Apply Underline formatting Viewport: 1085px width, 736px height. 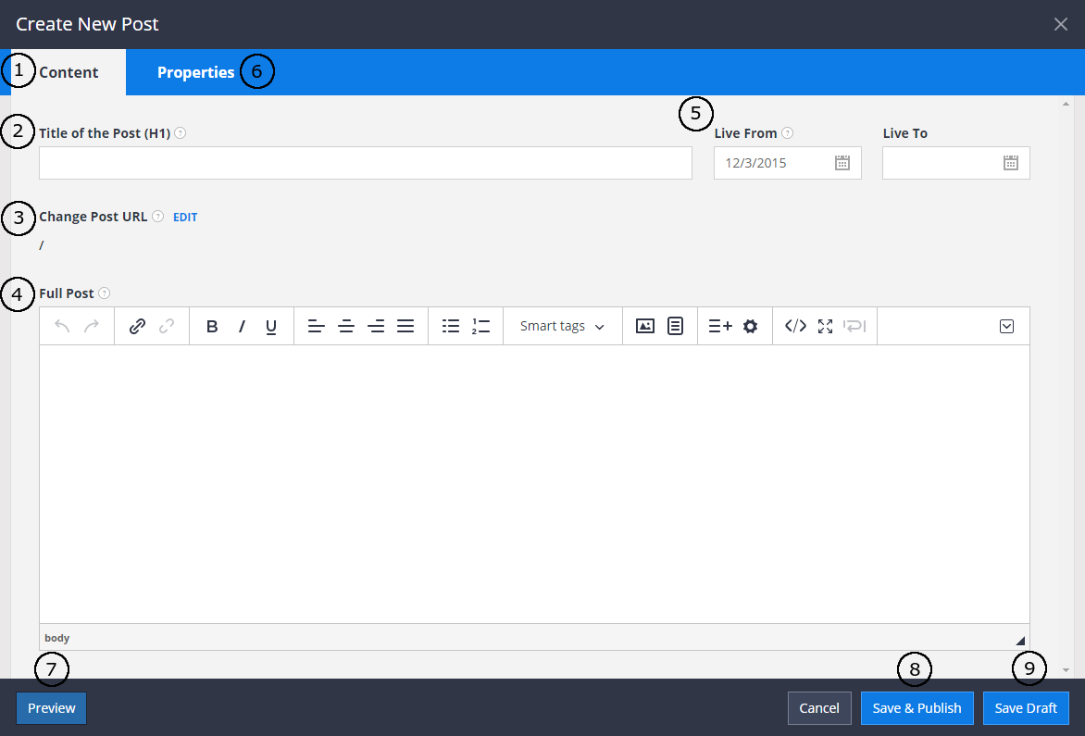(270, 325)
